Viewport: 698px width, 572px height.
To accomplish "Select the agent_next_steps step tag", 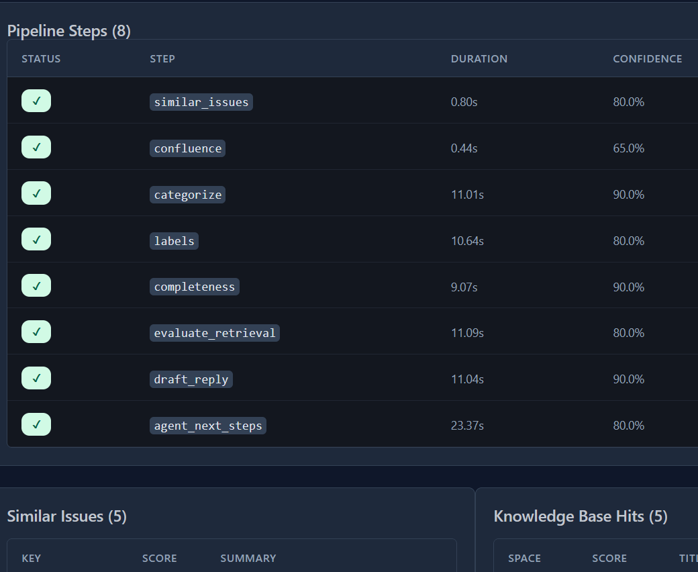I will pyautogui.click(x=208, y=426).
